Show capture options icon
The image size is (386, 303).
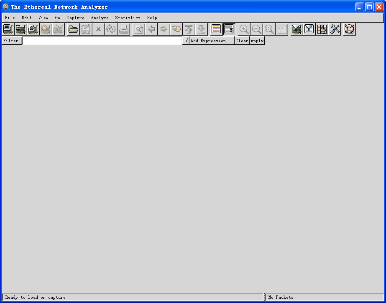tap(21, 29)
